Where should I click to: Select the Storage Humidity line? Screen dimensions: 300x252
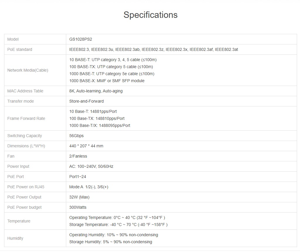[110, 242]
